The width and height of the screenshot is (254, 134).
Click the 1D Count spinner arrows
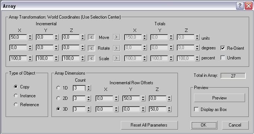(x=89, y=88)
